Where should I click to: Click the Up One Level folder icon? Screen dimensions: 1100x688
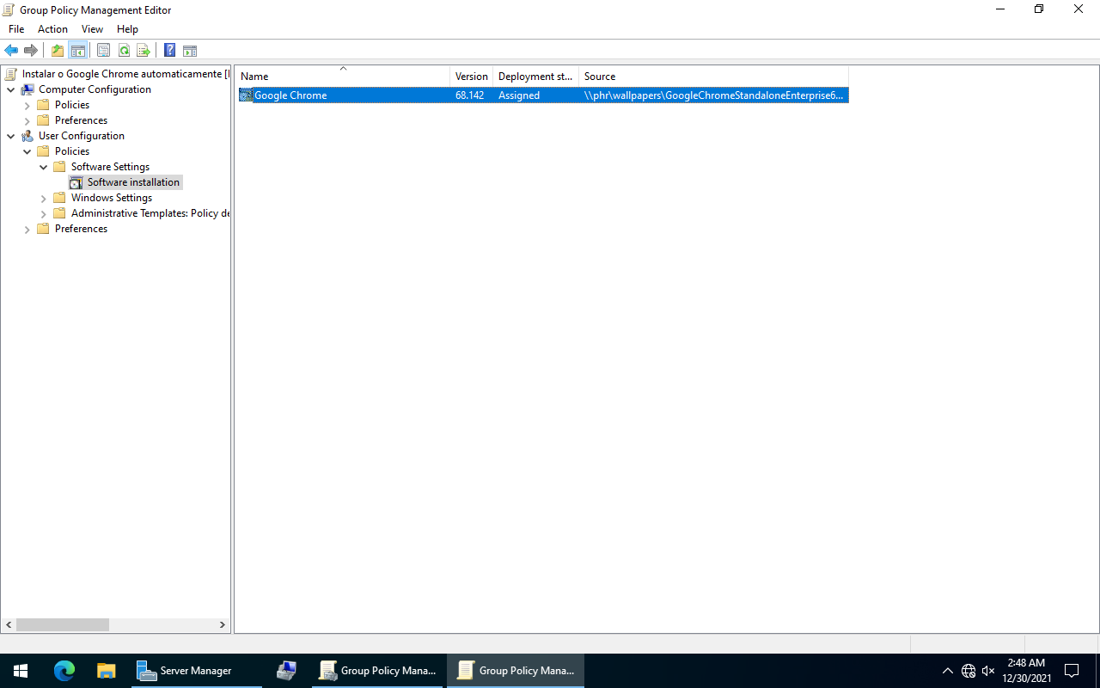point(58,51)
